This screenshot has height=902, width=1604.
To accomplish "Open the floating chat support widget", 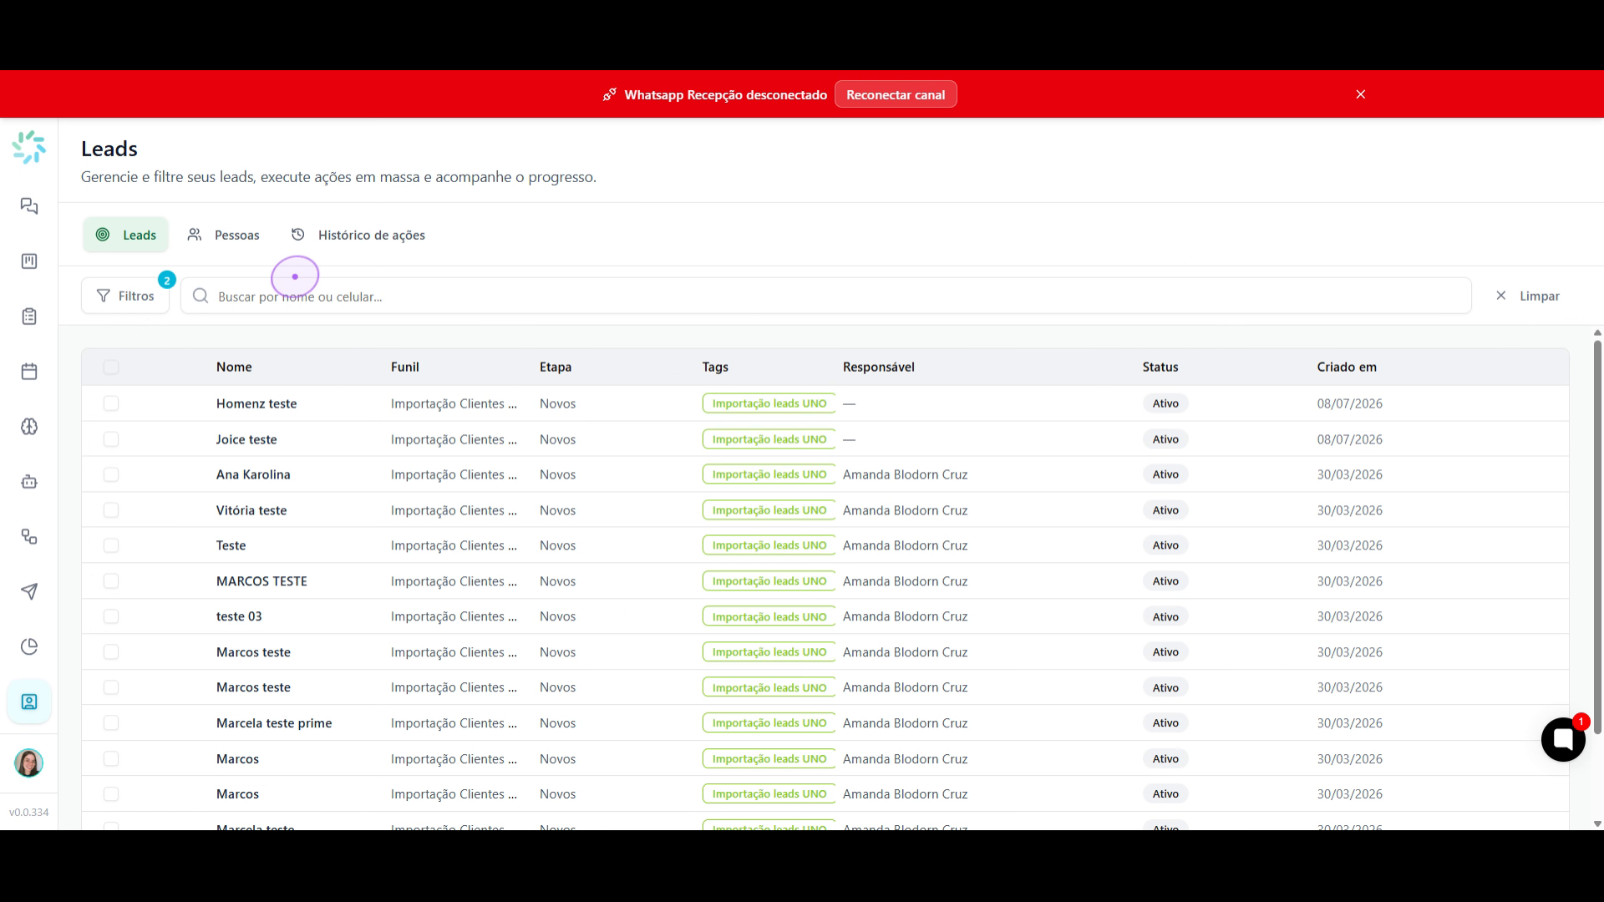I will (1563, 739).
